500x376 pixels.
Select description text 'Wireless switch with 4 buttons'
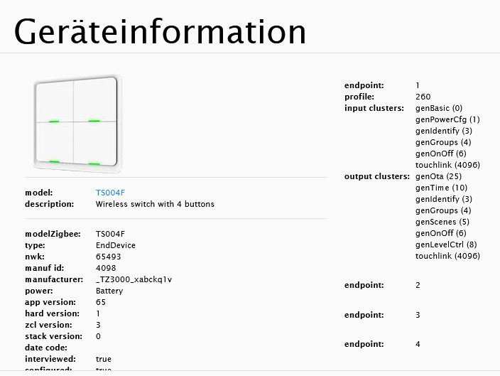coord(155,204)
